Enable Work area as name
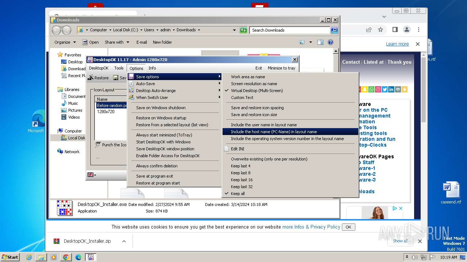 click(290, 77)
